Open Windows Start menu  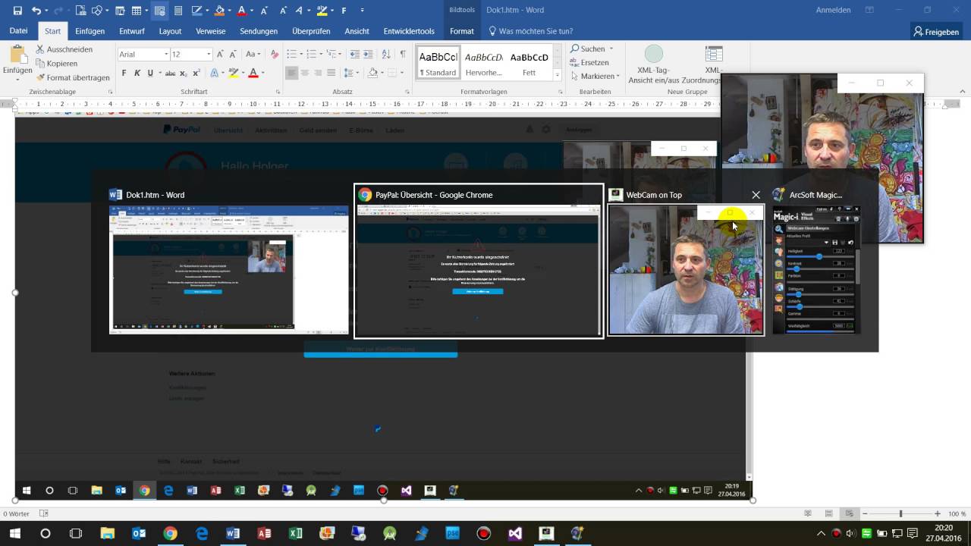click(x=14, y=533)
